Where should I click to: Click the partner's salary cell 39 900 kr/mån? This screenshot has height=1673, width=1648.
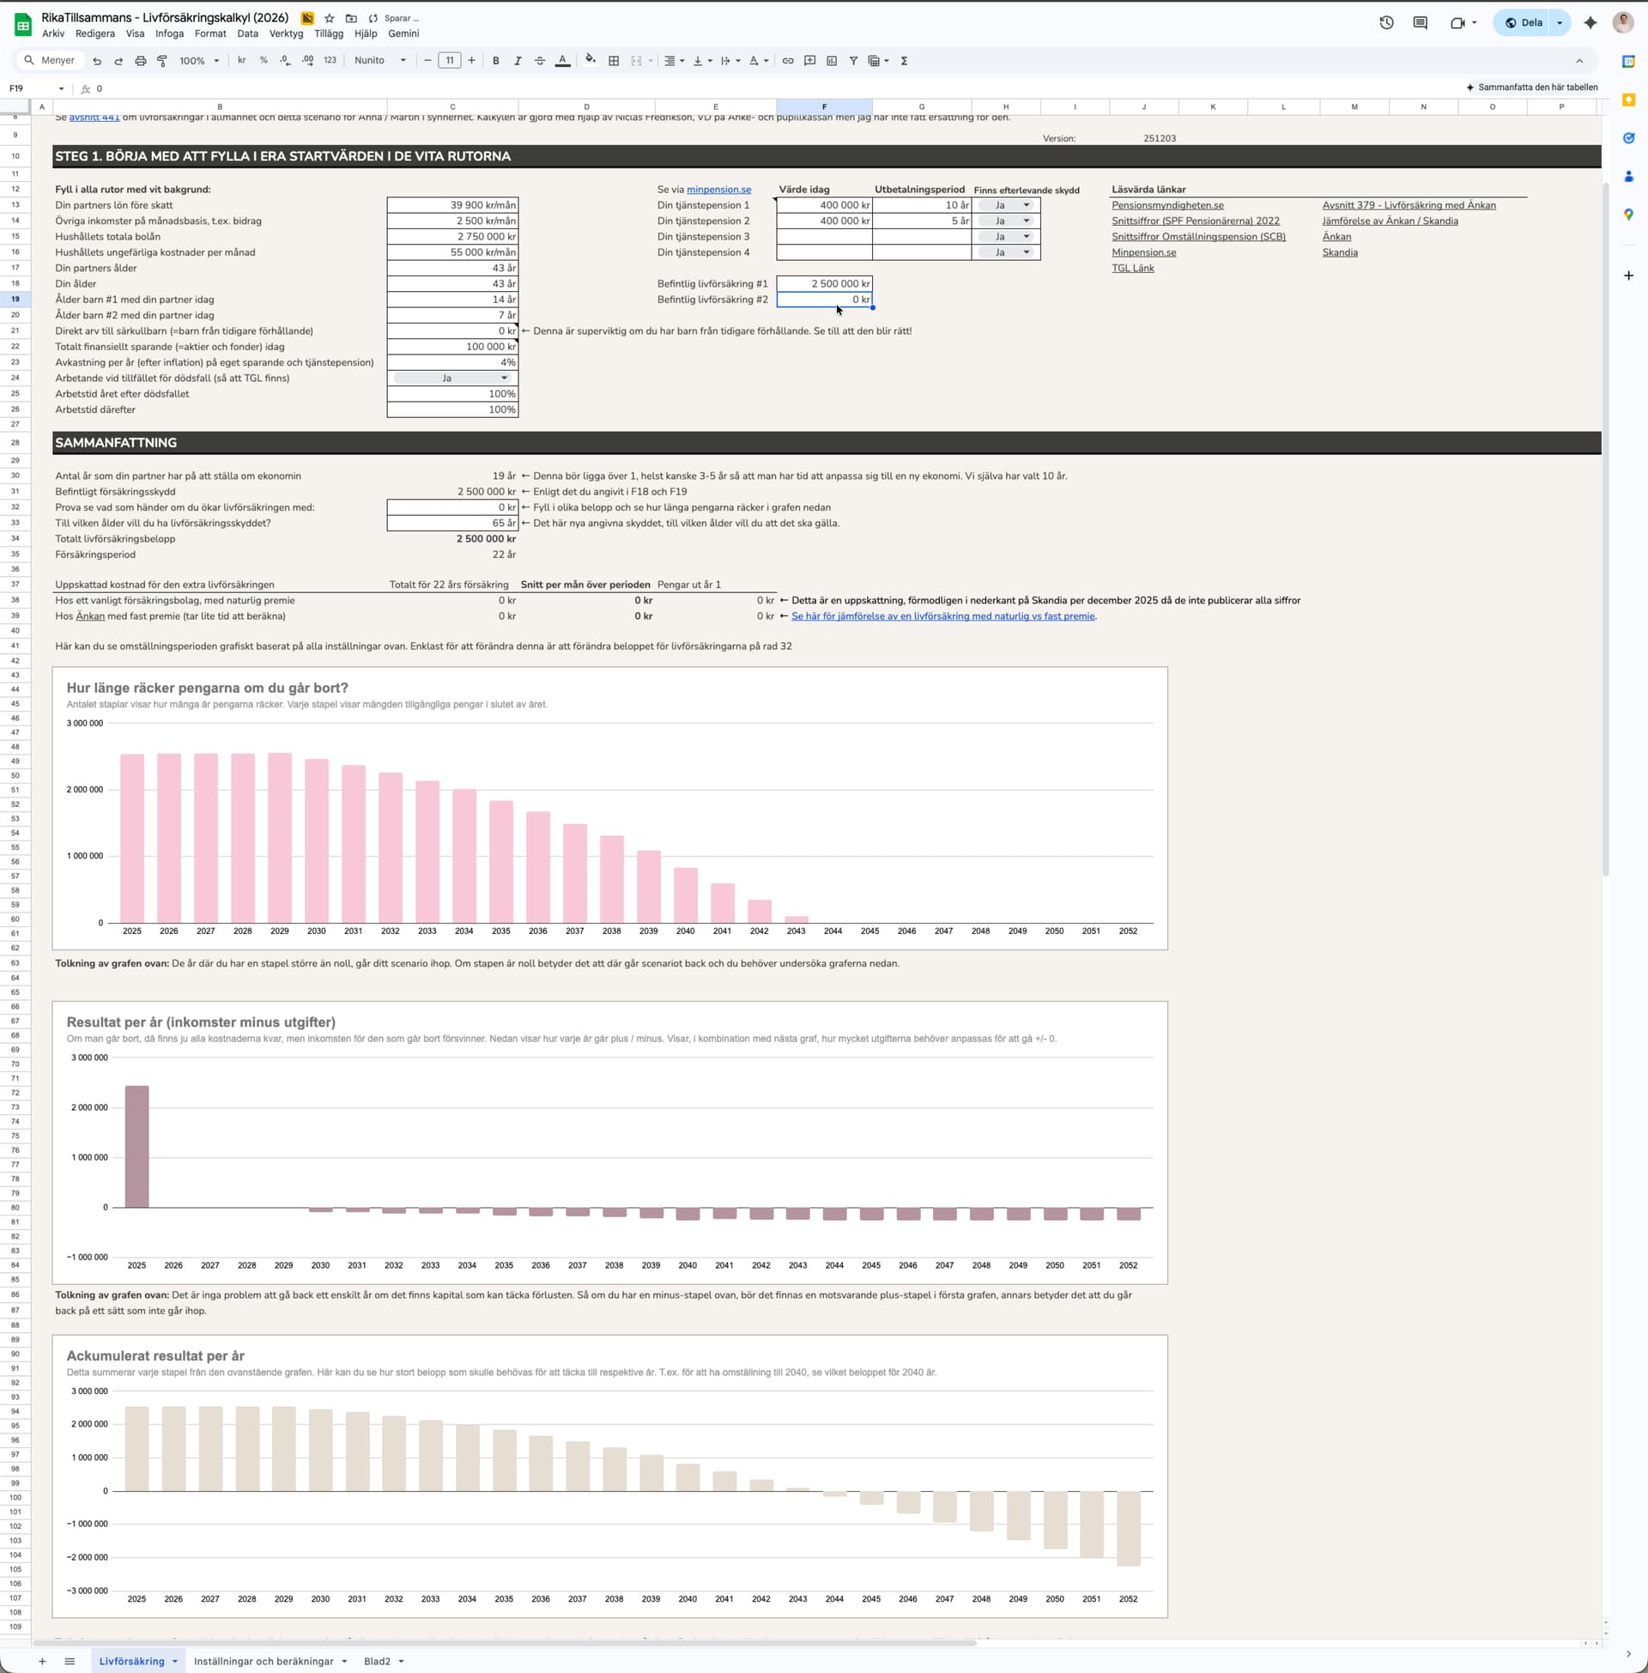pyautogui.click(x=452, y=205)
